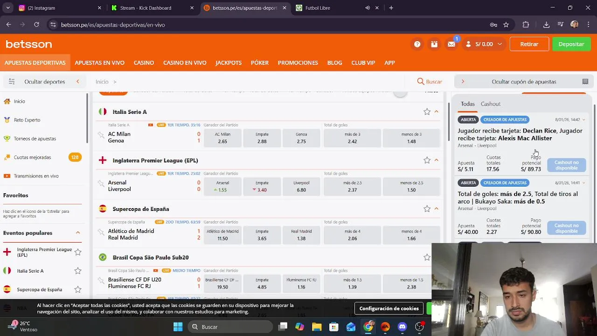Open Cuotas mejoradas sidebar item
The image size is (597, 336).
[x=32, y=157]
